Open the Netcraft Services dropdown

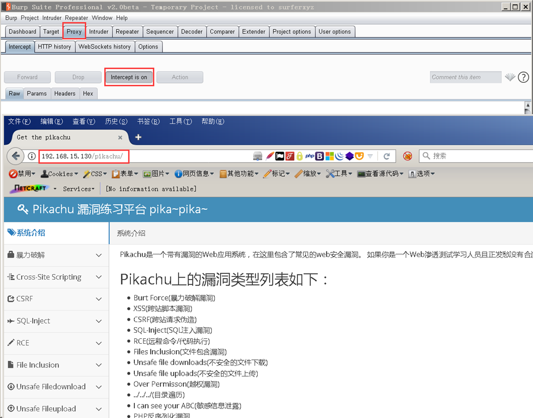point(79,189)
